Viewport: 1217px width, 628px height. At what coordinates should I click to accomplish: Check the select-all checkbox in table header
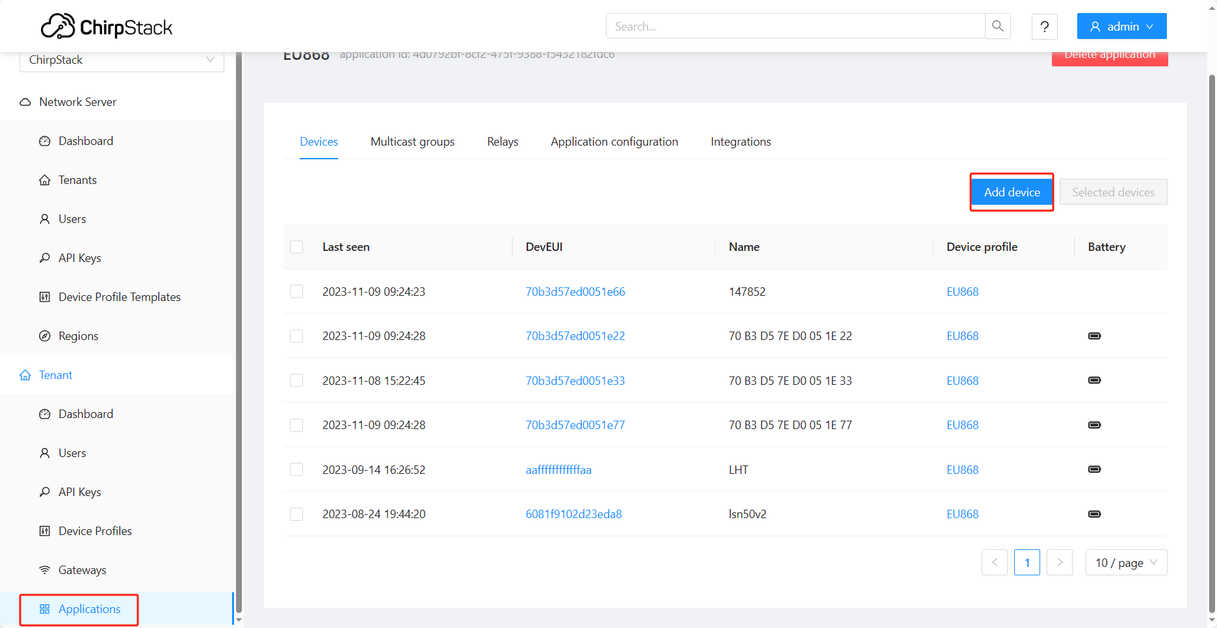tap(296, 247)
